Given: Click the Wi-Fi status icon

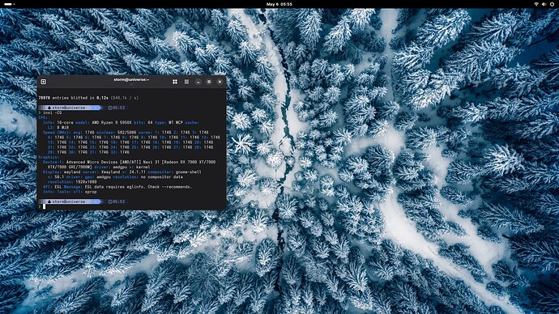Looking at the screenshot, I should [x=536, y=4].
